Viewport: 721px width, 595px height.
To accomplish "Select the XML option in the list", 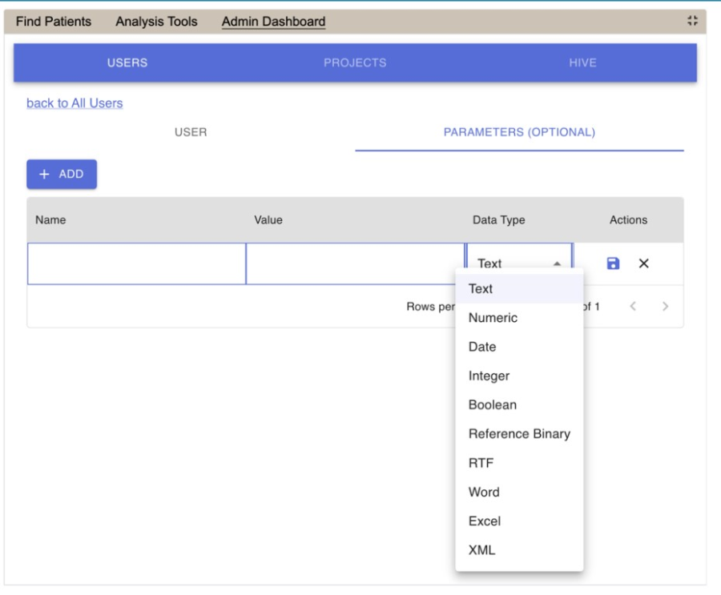I will 481,550.
